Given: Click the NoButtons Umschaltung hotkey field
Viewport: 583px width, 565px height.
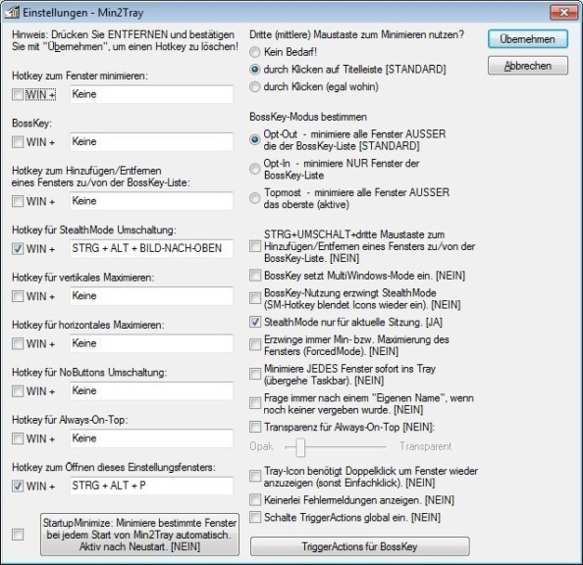Looking at the screenshot, I should (x=152, y=390).
